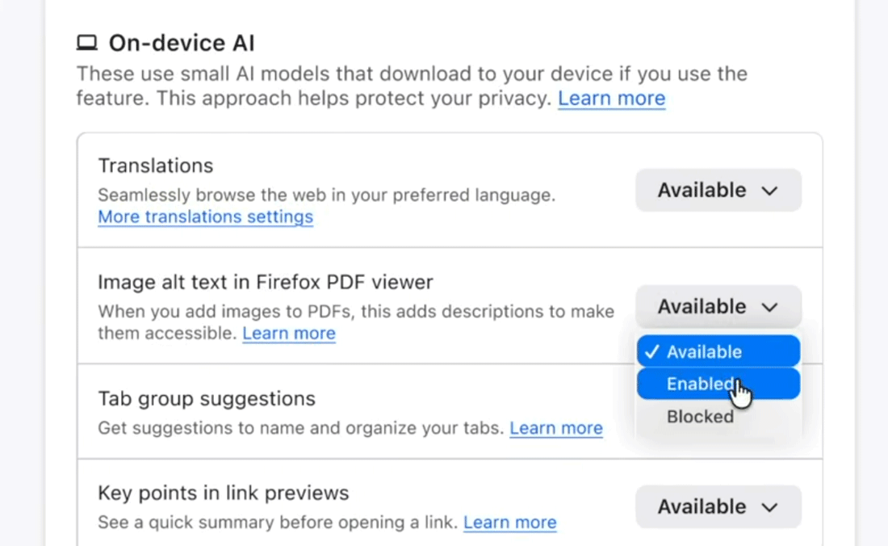
Task: Open More translations settings link
Action: (x=205, y=216)
